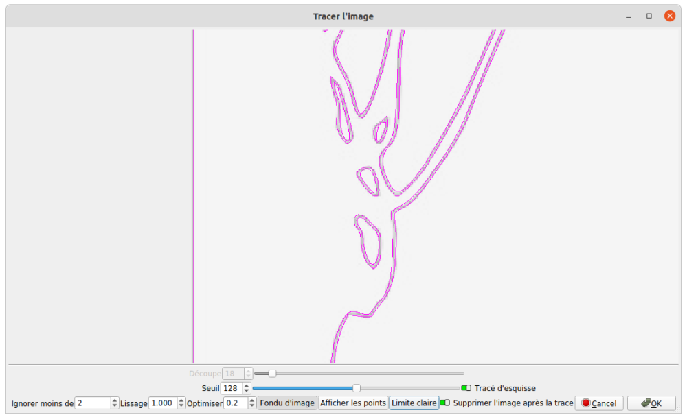Close the Tracer l'image window
This screenshot has height=419, width=687.
coord(669,16)
